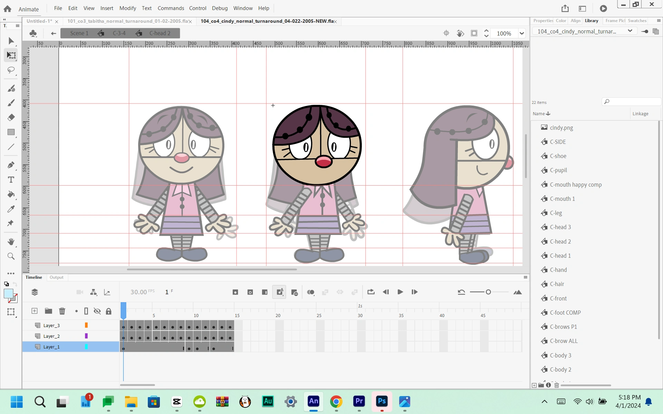Click the fill color swatch in the Tools panel

(9, 294)
